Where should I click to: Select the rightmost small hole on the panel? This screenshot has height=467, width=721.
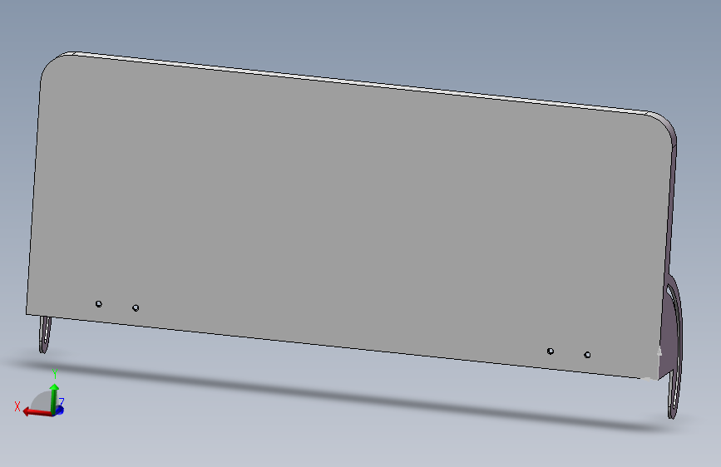(587, 355)
